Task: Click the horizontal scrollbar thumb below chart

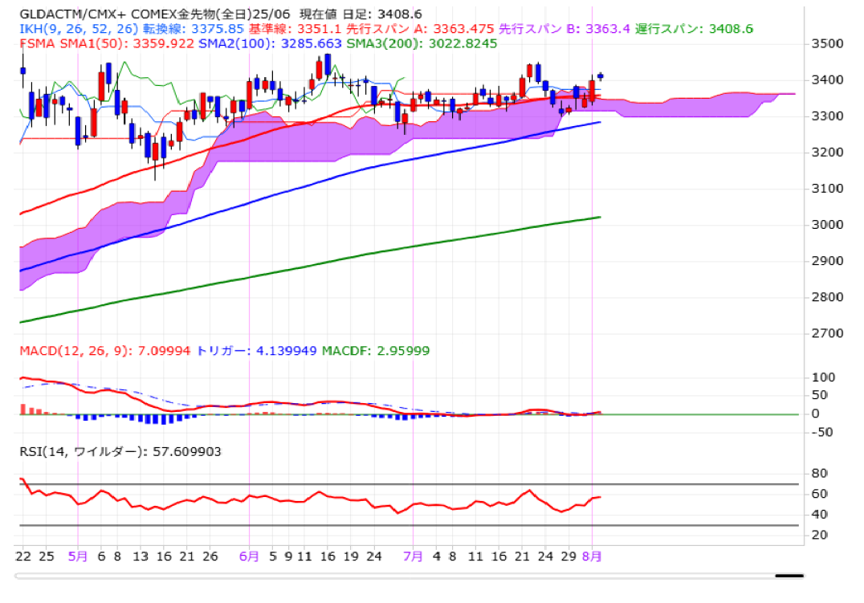Action: (x=789, y=576)
